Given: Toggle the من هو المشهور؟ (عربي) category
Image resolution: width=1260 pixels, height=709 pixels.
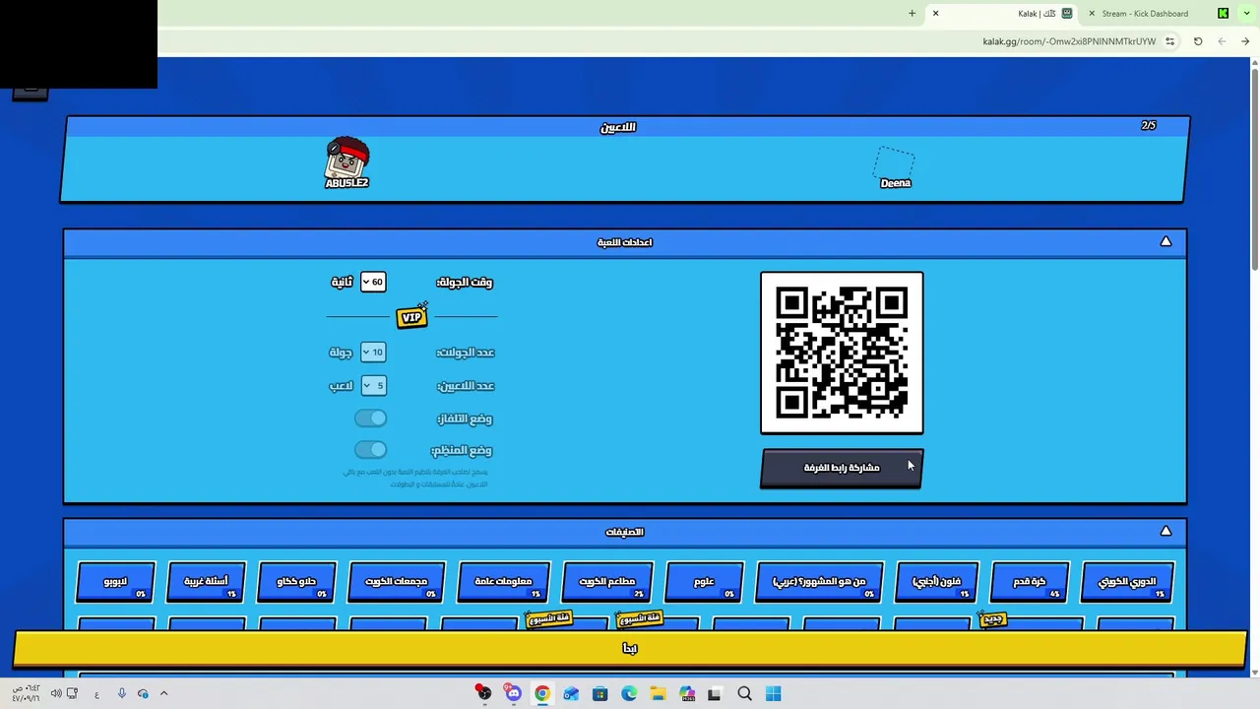Looking at the screenshot, I should 819,582.
